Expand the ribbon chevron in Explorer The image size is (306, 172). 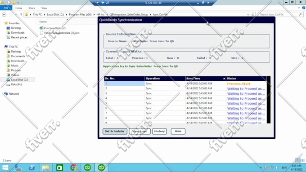[299, 8]
